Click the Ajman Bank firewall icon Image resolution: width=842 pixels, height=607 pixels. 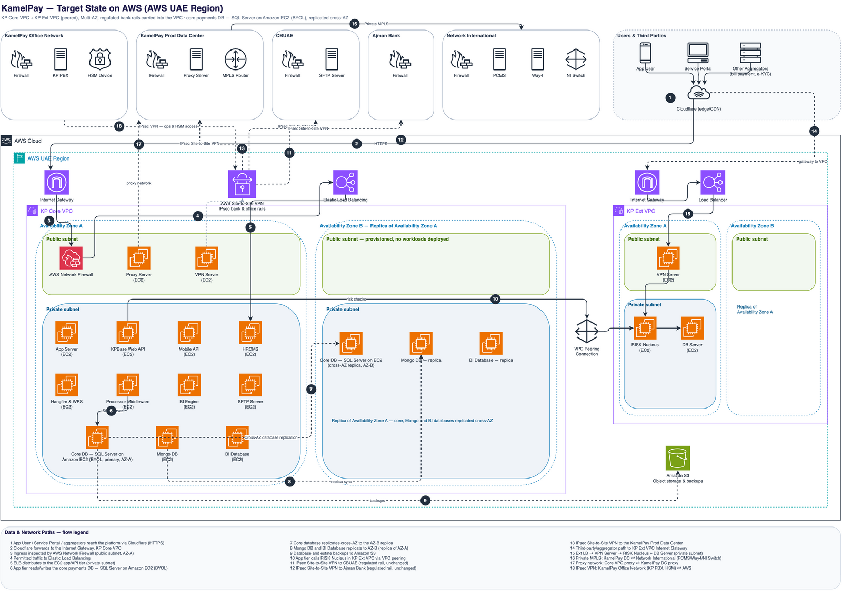(400, 59)
